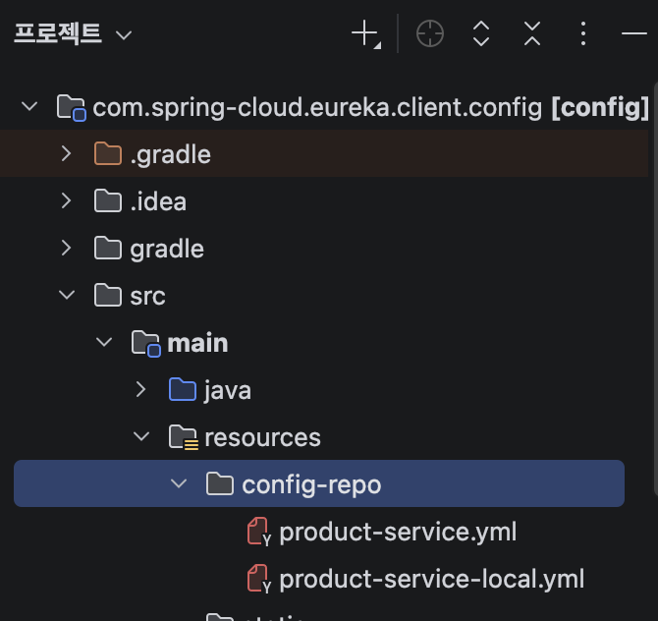Viewport: 658px width, 621px height.
Task: Click the Select Opened File crosshair icon
Action: click(x=430, y=34)
